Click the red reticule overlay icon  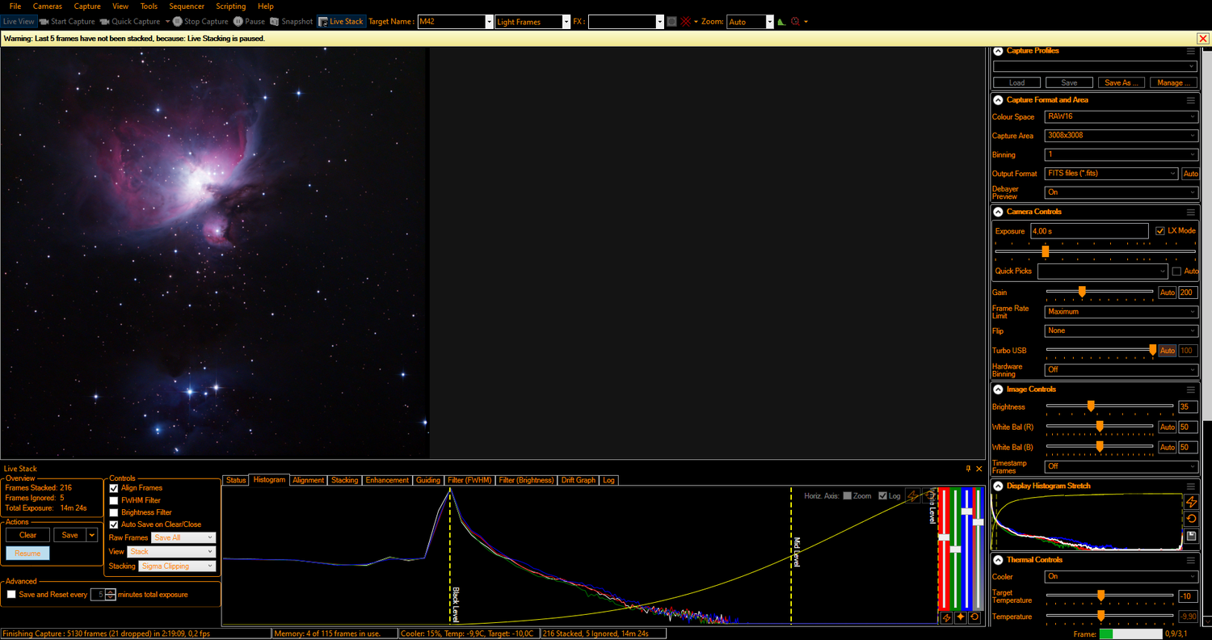pyautogui.click(x=686, y=22)
